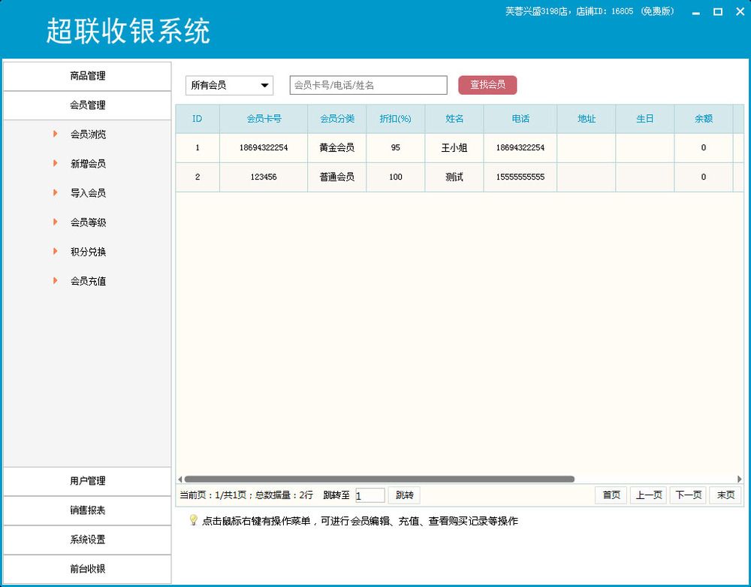Click the scrollbar left arrow
Viewport: 751px width, 587px height.
[180, 480]
